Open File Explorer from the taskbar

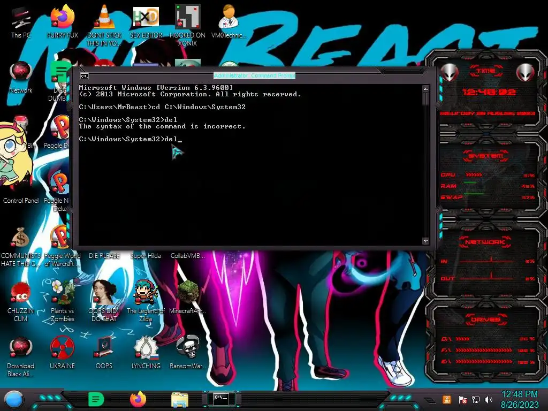point(180,399)
